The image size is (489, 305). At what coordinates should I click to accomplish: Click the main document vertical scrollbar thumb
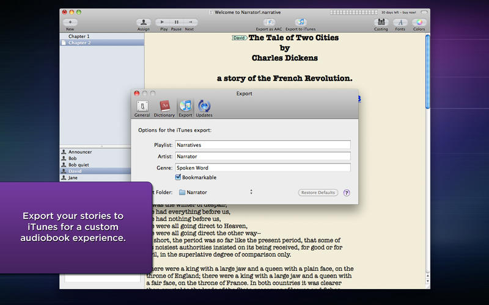coord(427,71)
